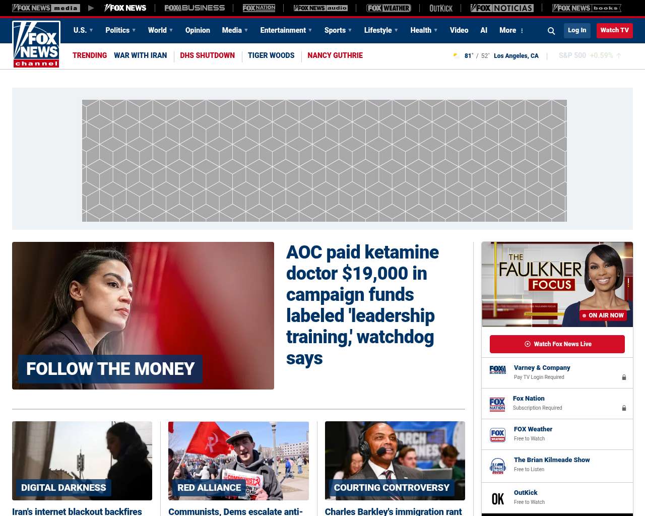
Task: Click the Watch TV button
Action: 614,30
